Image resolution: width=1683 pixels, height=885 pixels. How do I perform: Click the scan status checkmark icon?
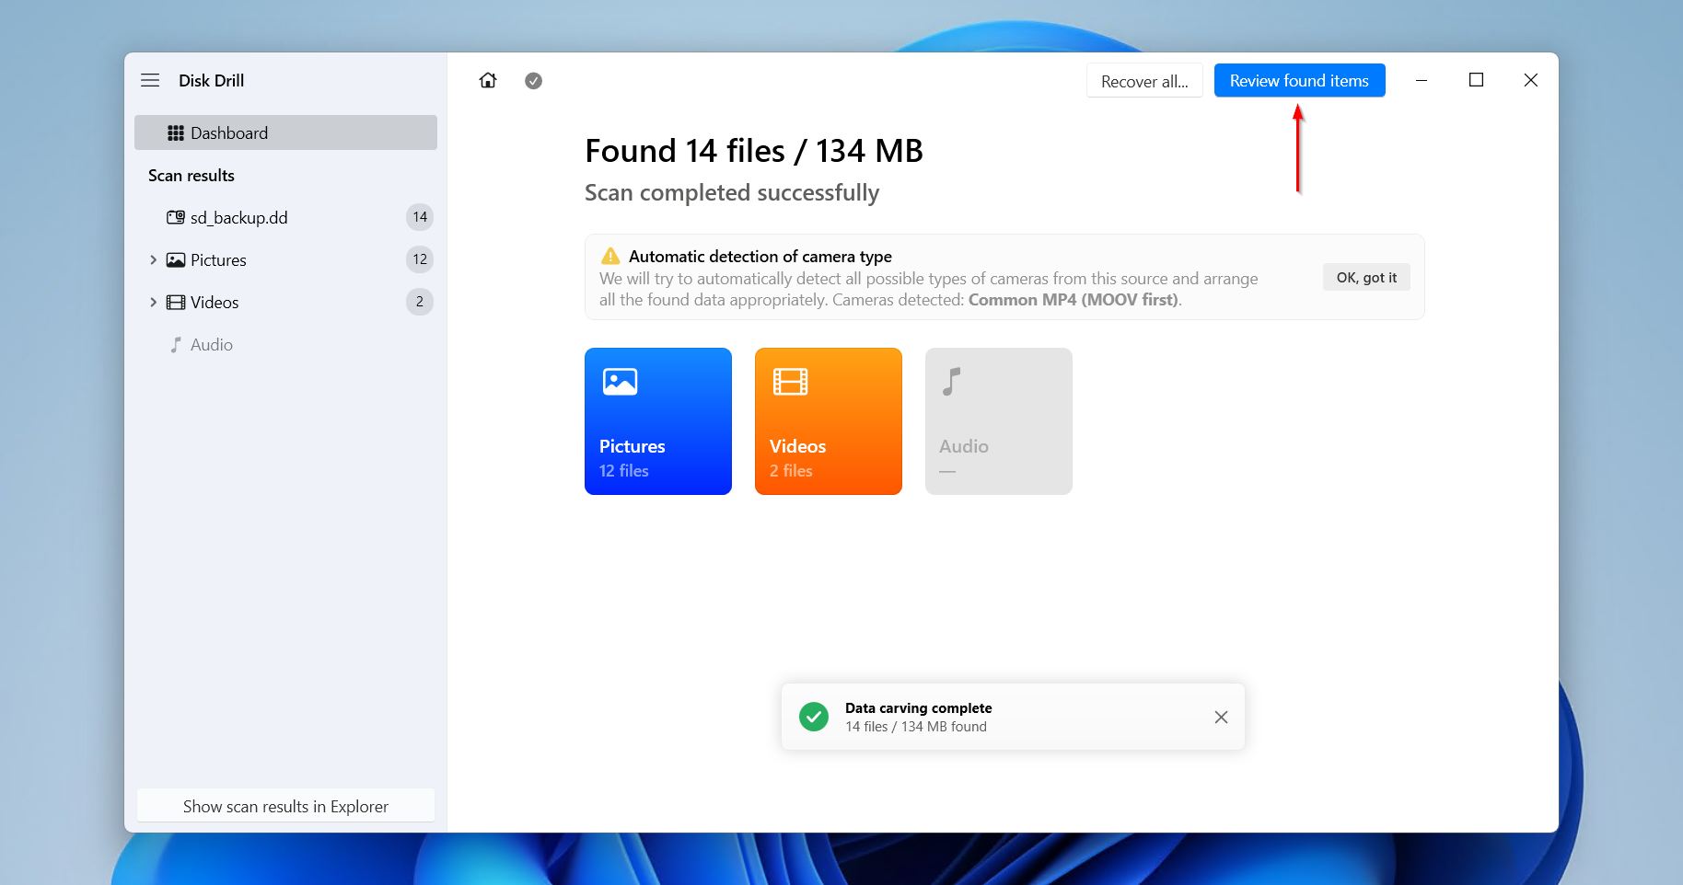(533, 81)
